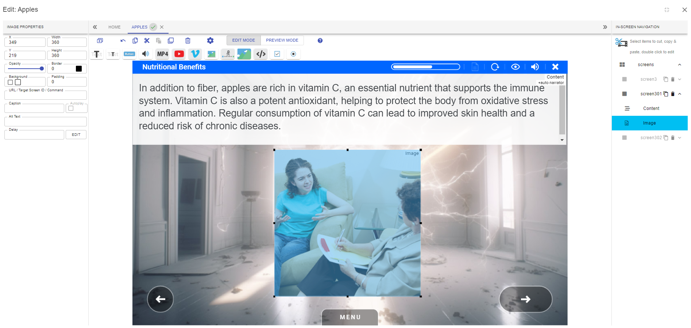691x328 pixels.
Task: Collapse the screens tree
Action: pyautogui.click(x=680, y=65)
